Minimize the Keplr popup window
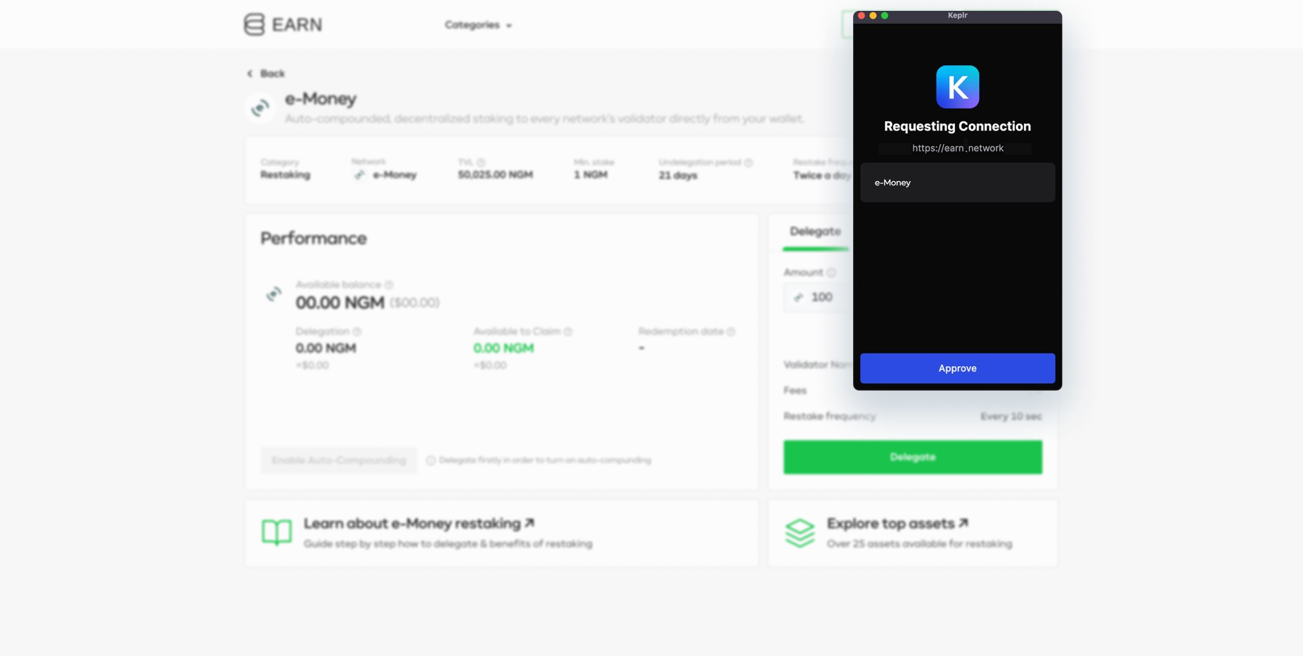This screenshot has width=1303, height=656. click(873, 16)
